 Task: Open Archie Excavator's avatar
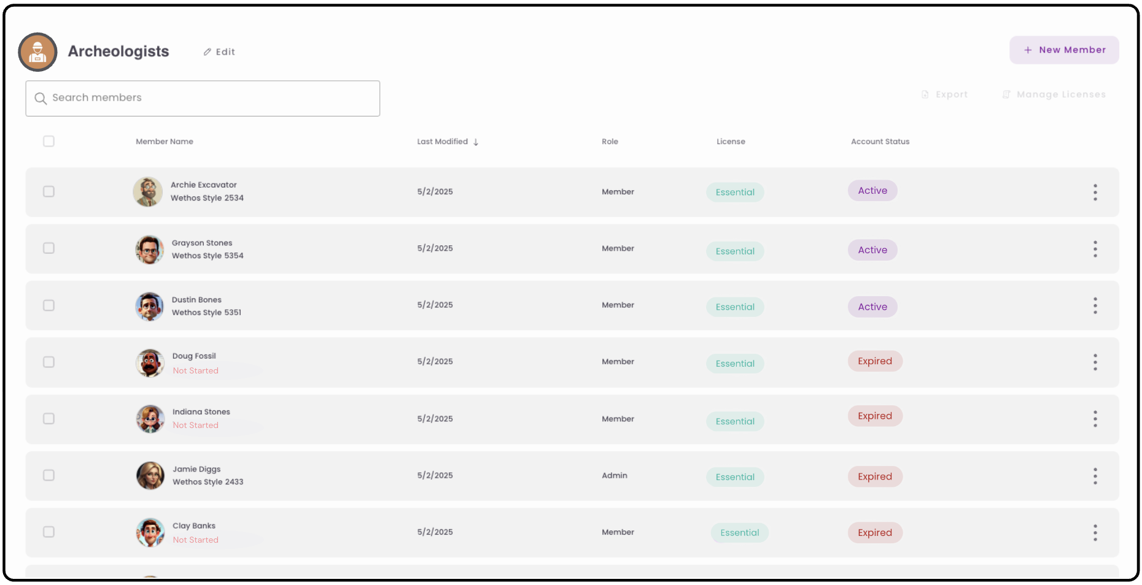click(148, 192)
